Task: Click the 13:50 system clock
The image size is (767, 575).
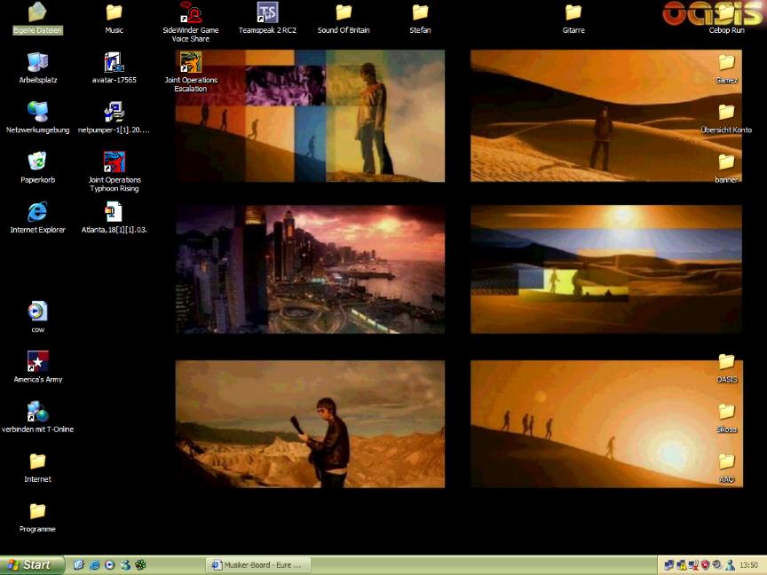Action: (x=749, y=565)
